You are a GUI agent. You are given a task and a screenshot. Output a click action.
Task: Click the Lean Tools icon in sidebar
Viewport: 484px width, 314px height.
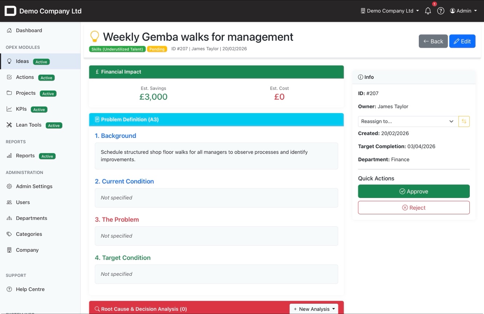tap(9, 125)
